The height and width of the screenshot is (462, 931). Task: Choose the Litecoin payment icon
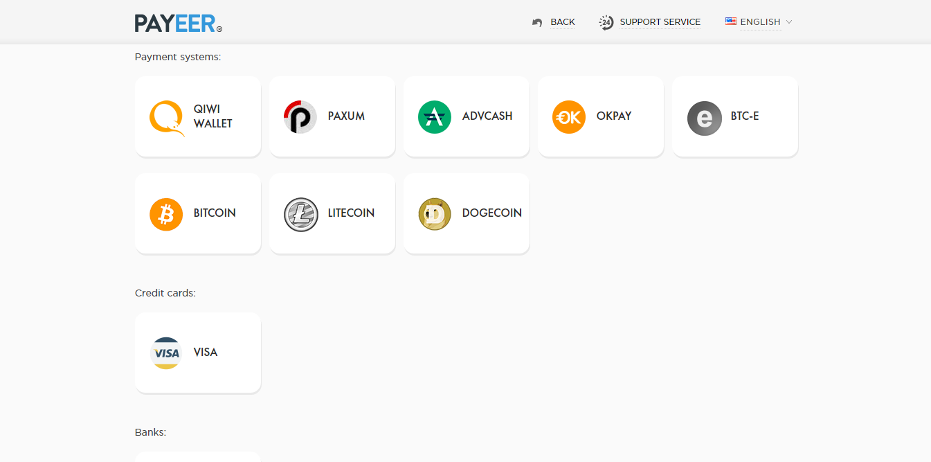[x=300, y=214]
